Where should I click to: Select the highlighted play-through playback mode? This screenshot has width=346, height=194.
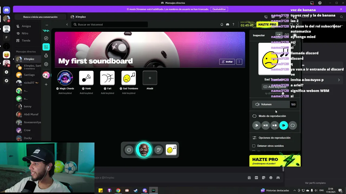(284, 125)
